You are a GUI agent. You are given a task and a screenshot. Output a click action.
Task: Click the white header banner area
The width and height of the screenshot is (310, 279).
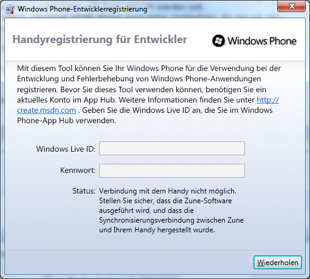click(155, 39)
